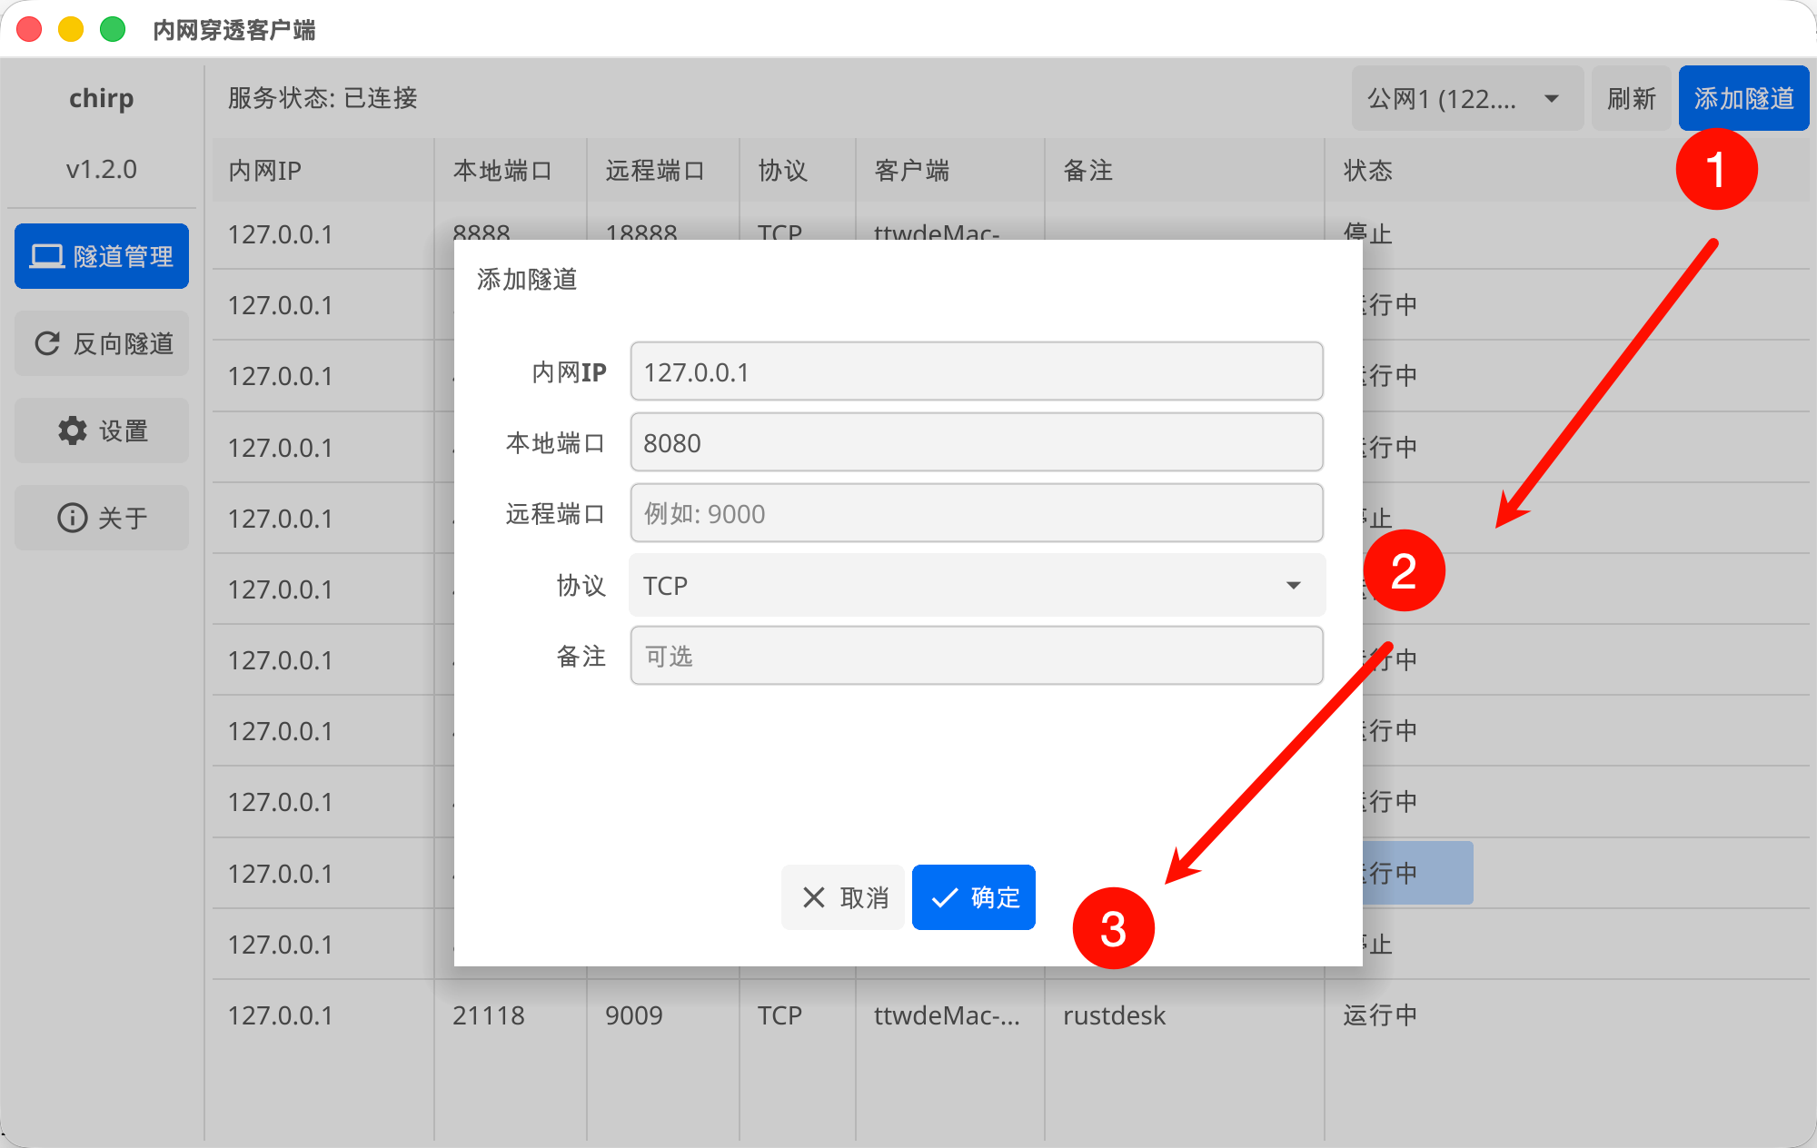Click the checkmark icon on 确定
This screenshot has width=1817, height=1148.
(945, 897)
